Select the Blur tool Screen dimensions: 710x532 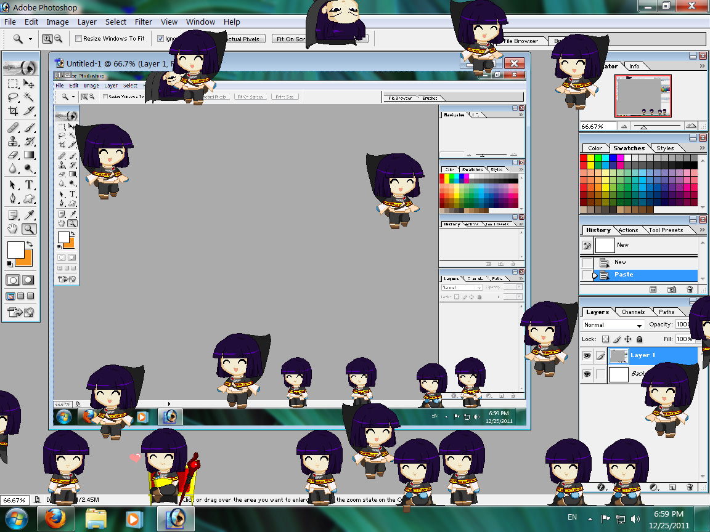(13, 169)
